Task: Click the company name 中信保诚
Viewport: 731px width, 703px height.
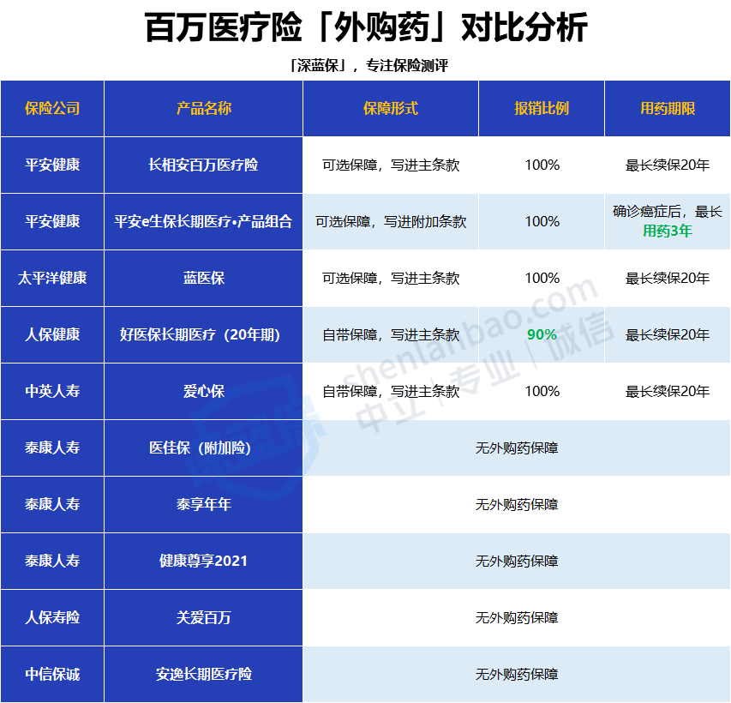Action: pos(52,674)
